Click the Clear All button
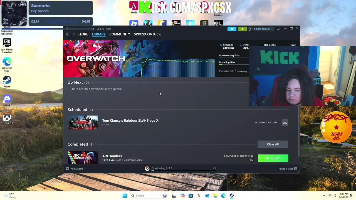 273,144
